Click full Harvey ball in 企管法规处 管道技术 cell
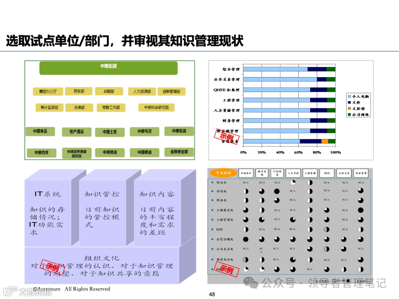The image size is (399, 299). pos(246,239)
